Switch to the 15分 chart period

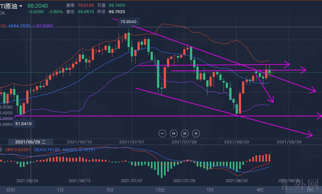point(160,190)
